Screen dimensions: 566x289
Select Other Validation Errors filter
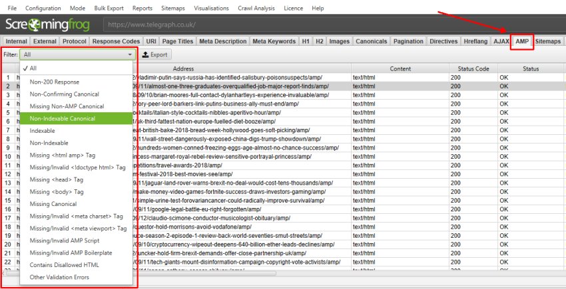pos(76,277)
